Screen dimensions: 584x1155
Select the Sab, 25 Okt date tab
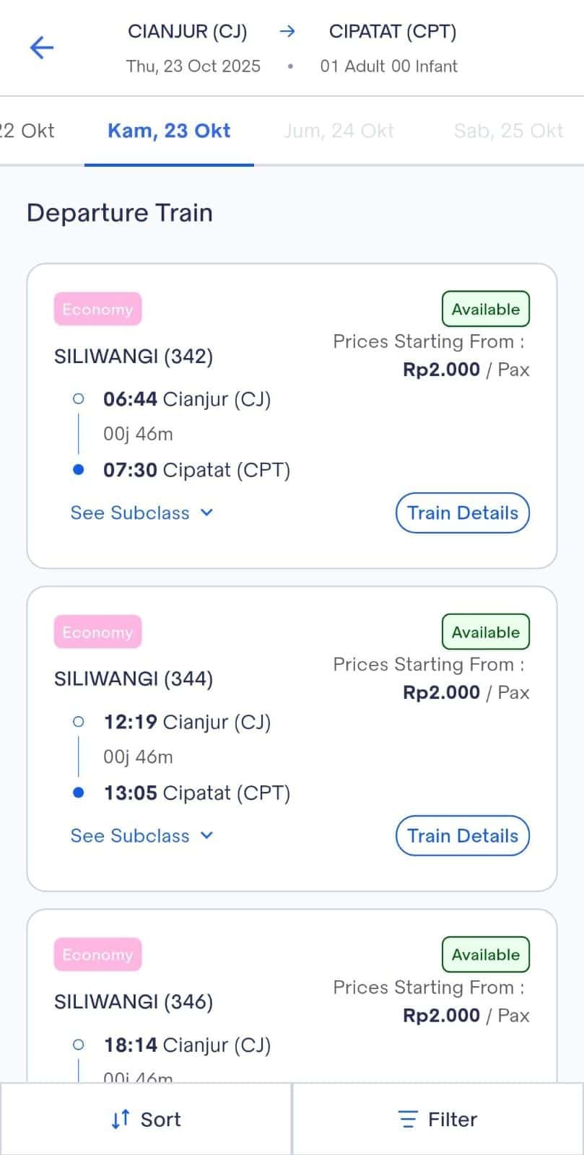[508, 131]
